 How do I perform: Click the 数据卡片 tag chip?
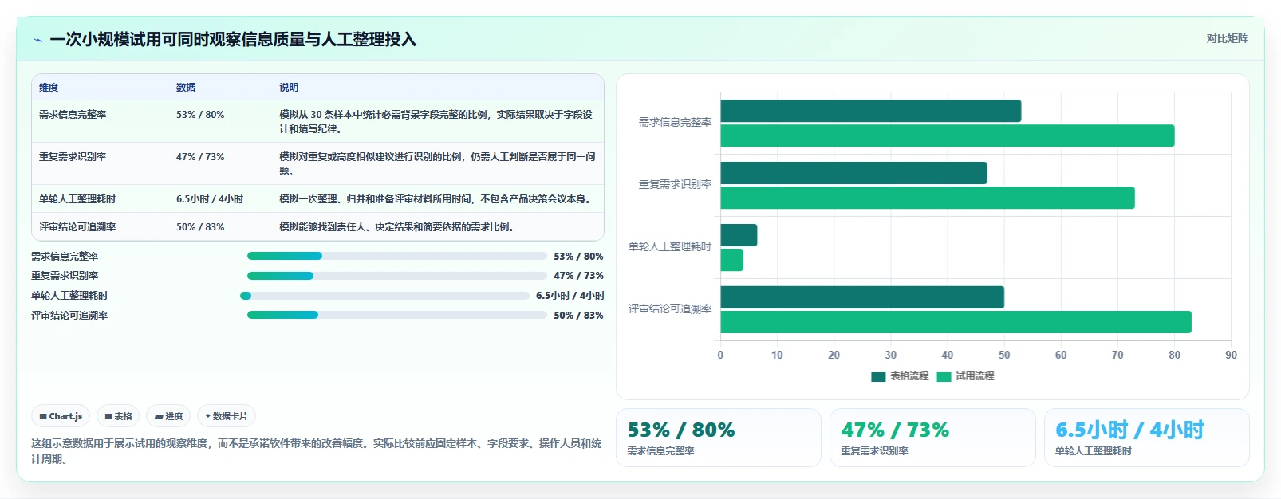click(227, 416)
